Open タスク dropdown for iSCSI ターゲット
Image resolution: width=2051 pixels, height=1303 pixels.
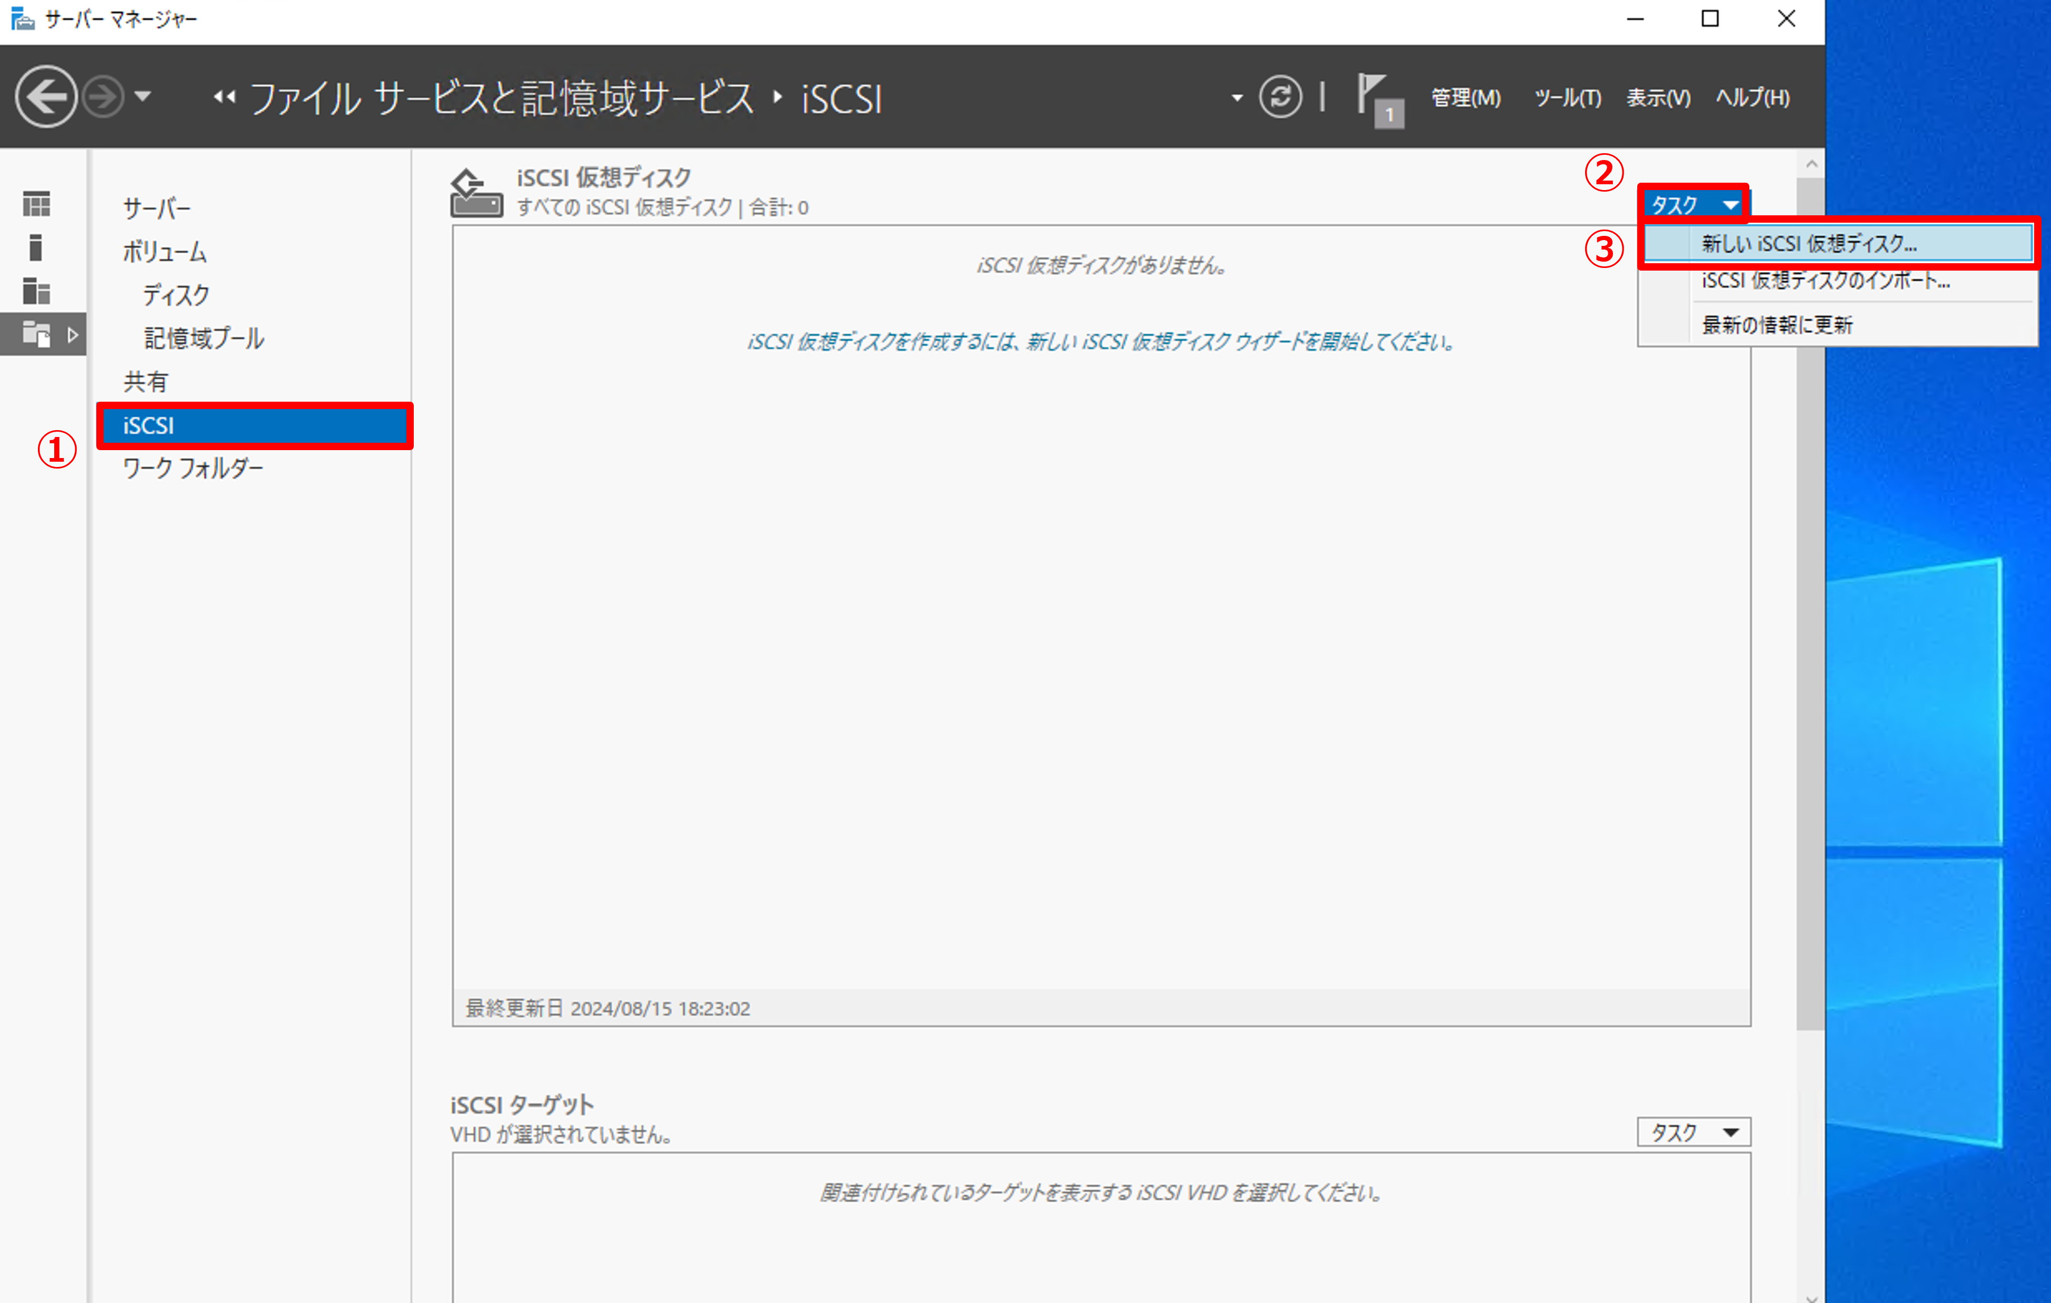coord(1693,1132)
